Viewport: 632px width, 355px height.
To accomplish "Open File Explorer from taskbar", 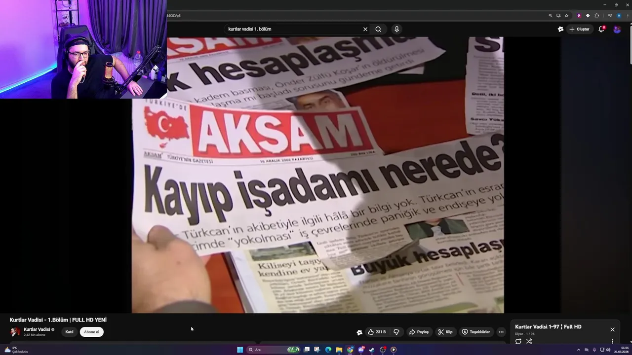I will [x=339, y=350].
